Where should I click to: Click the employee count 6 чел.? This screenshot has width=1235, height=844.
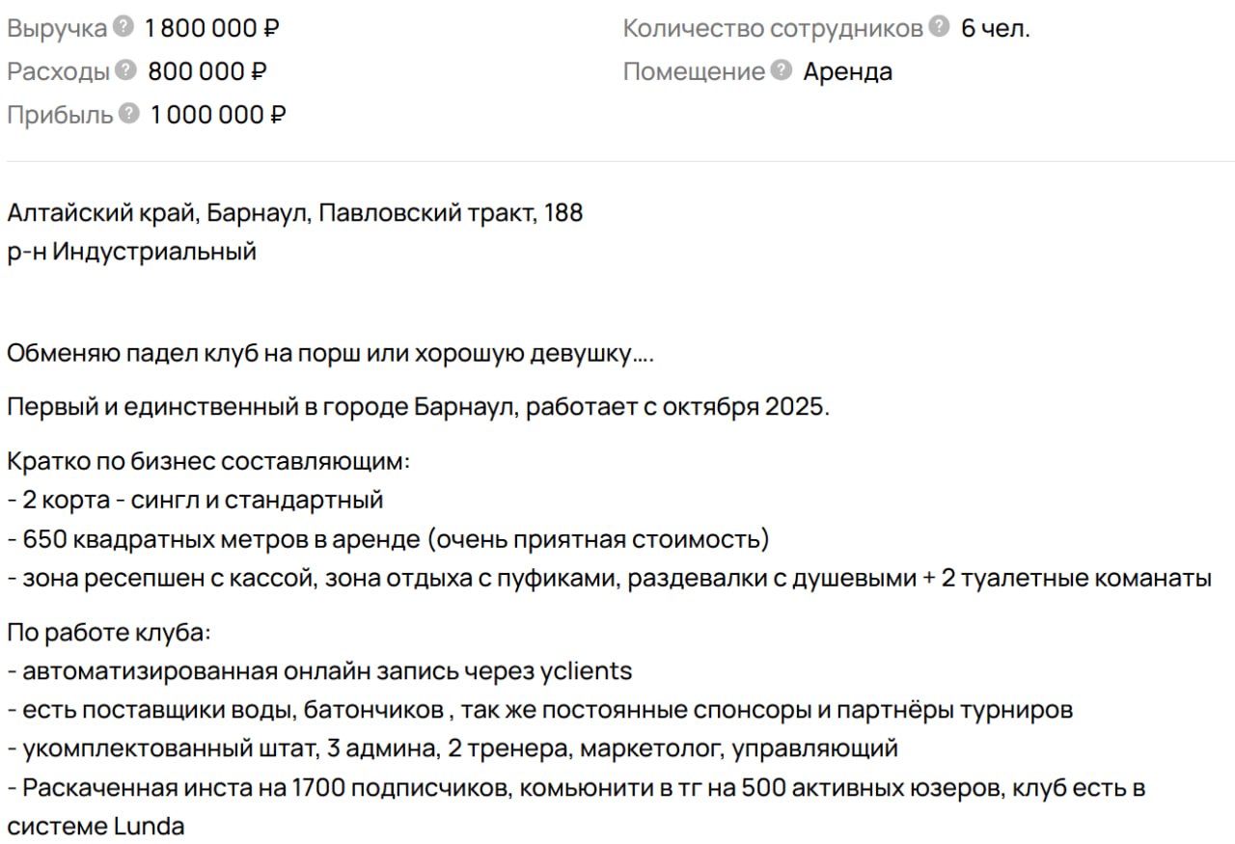click(x=995, y=29)
